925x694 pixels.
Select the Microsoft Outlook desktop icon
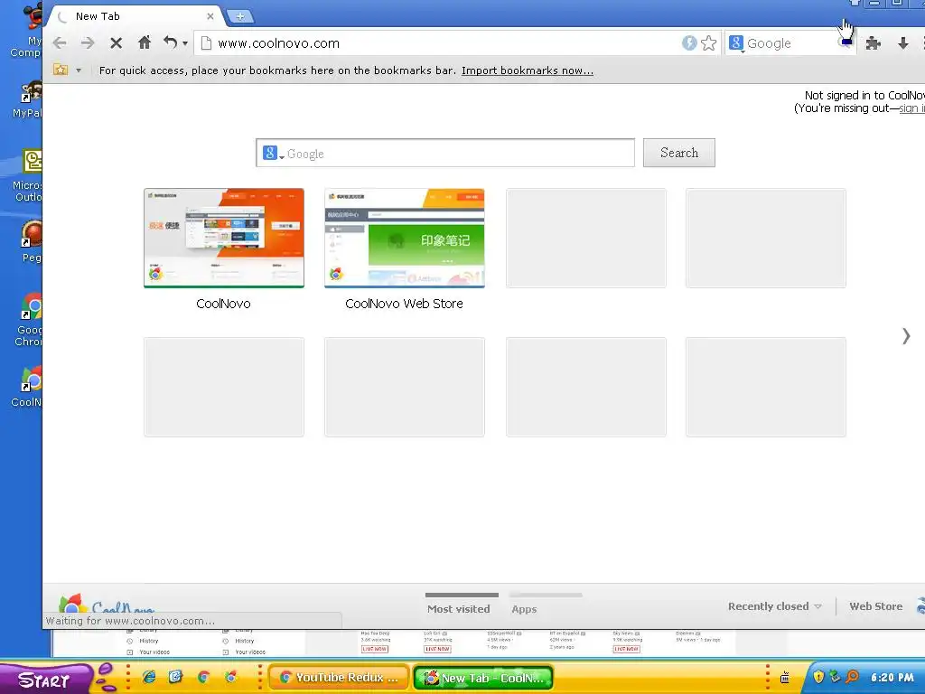[x=28, y=175]
